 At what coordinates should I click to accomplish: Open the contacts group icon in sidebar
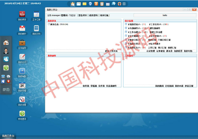6,59
